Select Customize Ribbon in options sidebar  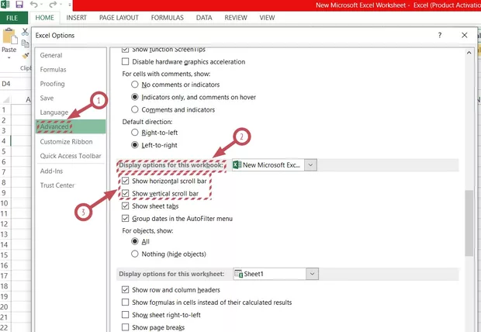(x=66, y=142)
